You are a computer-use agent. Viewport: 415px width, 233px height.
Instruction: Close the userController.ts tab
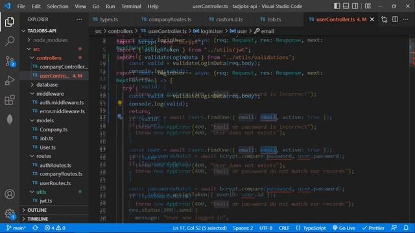point(372,19)
